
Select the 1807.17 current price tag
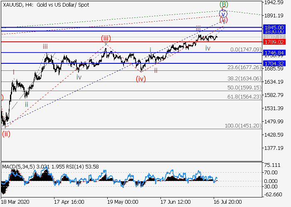[274, 37]
